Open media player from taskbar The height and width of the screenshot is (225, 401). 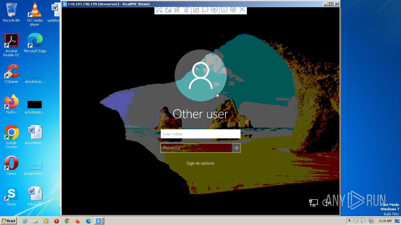(x=46, y=221)
